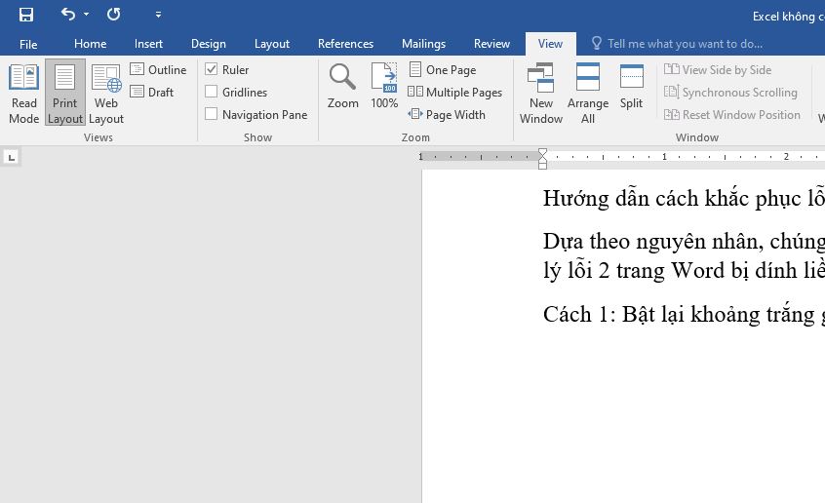Click the first line indent marker on ruler
Screen dimensions: 825x503
(542, 152)
